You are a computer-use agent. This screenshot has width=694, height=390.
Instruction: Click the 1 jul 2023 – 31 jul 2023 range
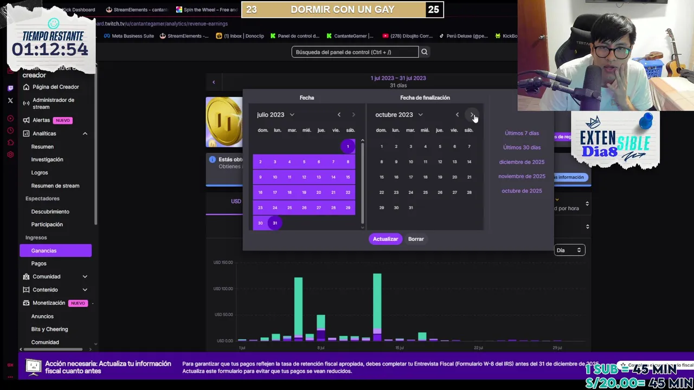[x=398, y=78]
